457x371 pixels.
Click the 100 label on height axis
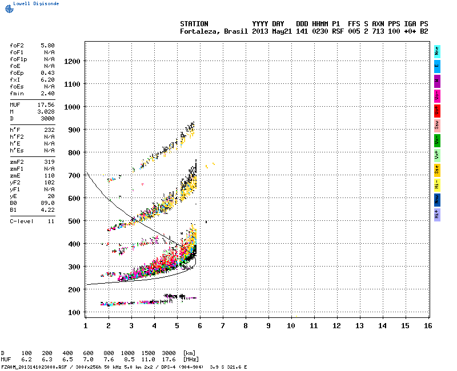point(74,313)
